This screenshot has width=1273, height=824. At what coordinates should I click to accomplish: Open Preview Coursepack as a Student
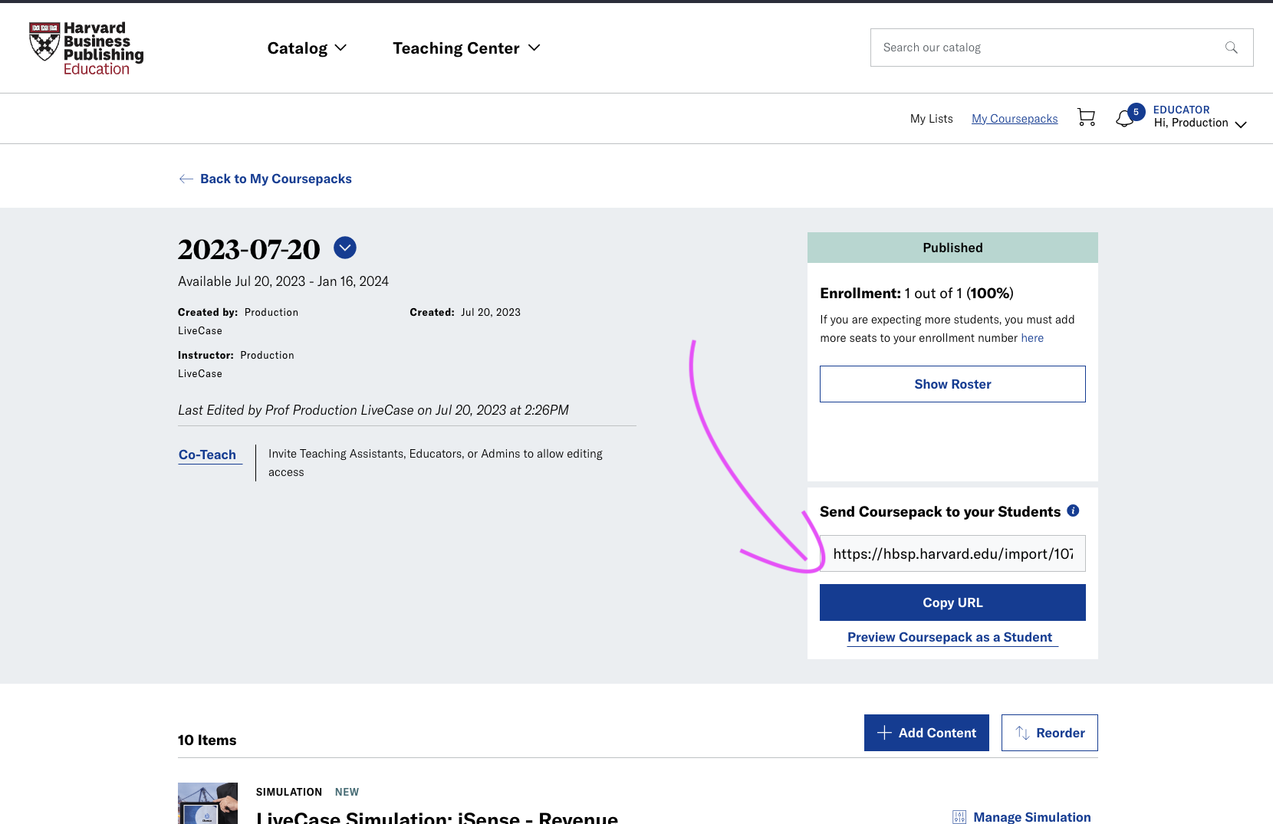coord(952,638)
